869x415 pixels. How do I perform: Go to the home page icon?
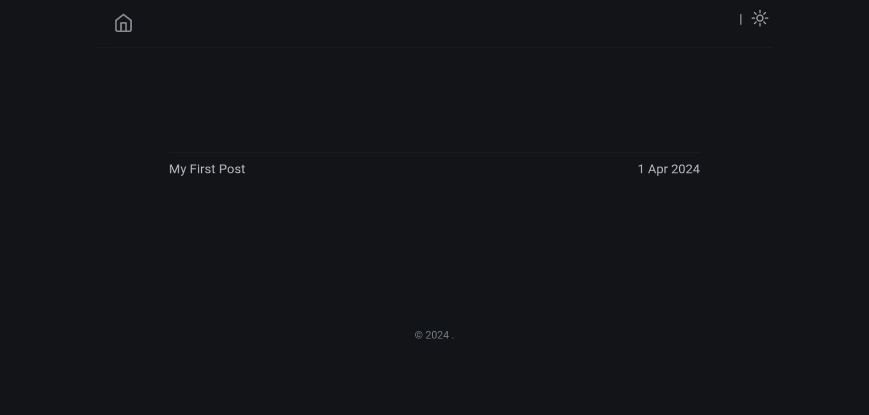pos(123,23)
